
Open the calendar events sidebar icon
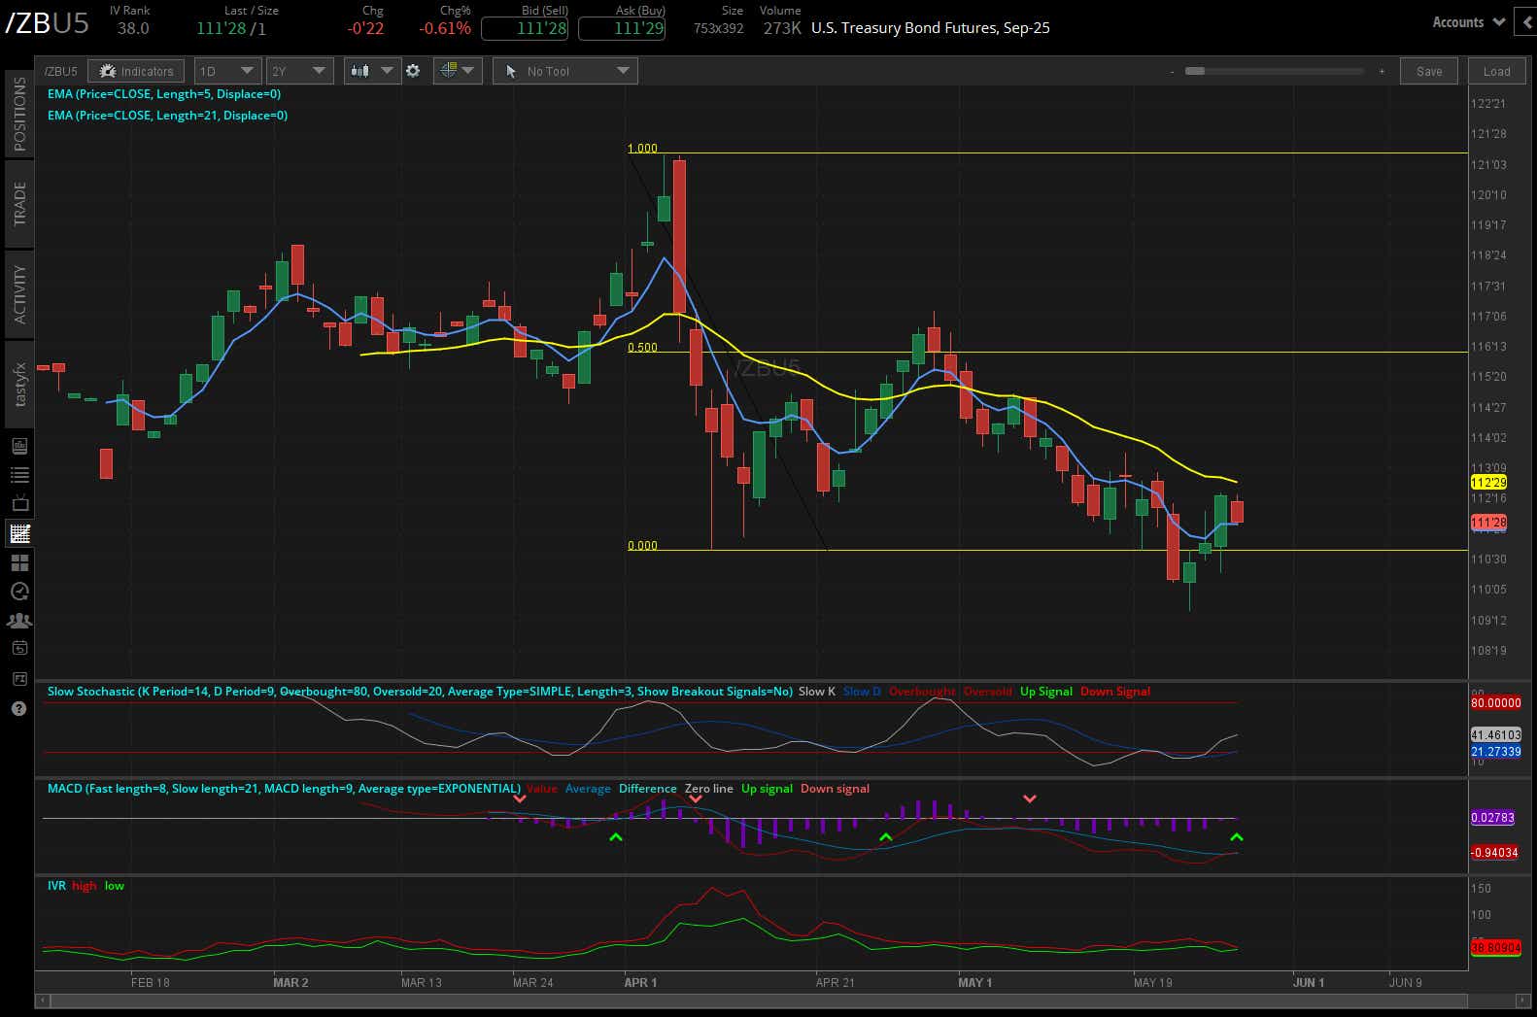pos(19,648)
